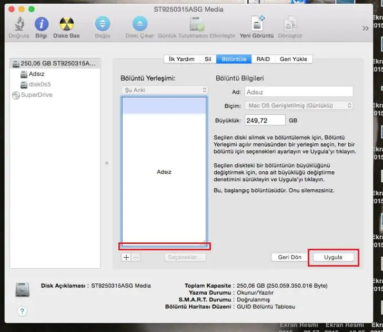Switch to the Sil tab

pos(208,59)
